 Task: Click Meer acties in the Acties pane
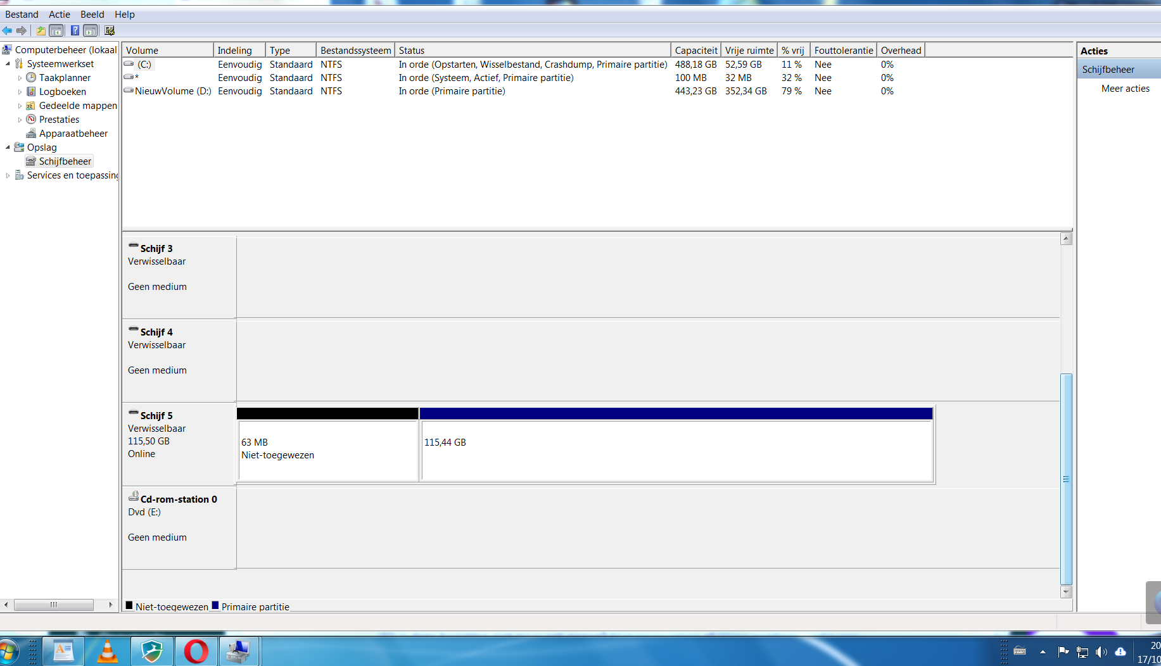pyautogui.click(x=1125, y=89)
